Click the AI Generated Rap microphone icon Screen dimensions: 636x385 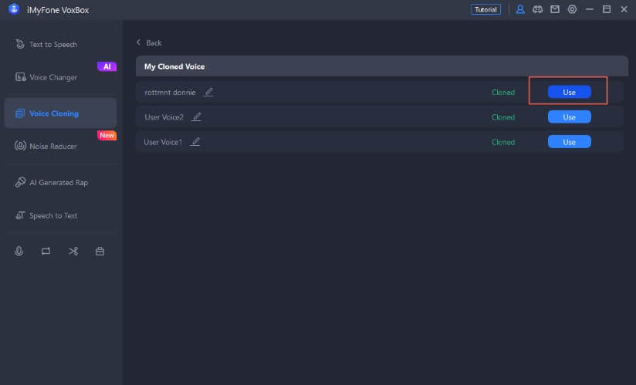(20, 182)
